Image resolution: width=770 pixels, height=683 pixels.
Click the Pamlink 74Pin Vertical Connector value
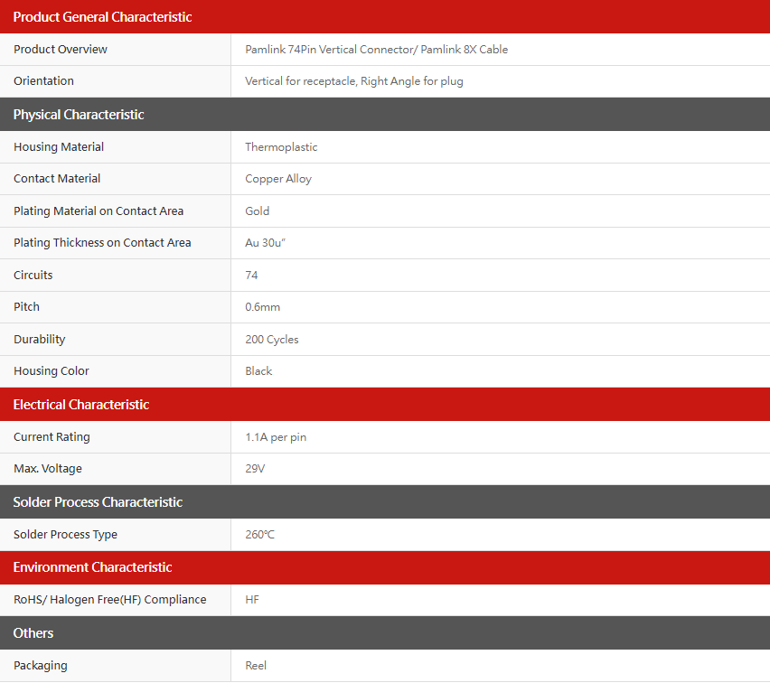coord(376,49)
